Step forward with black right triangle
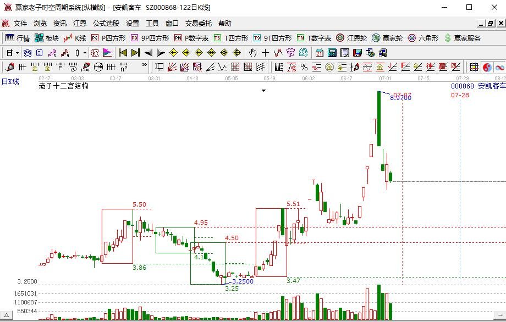The image size is (506, 322). pos(161,53)
